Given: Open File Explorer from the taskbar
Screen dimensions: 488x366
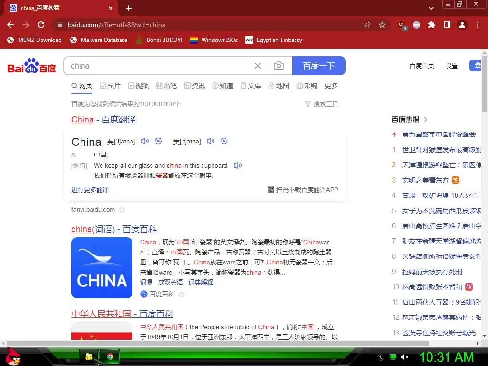Looking at the screenshot, I should pyautogui.click(x=89, y=356).
